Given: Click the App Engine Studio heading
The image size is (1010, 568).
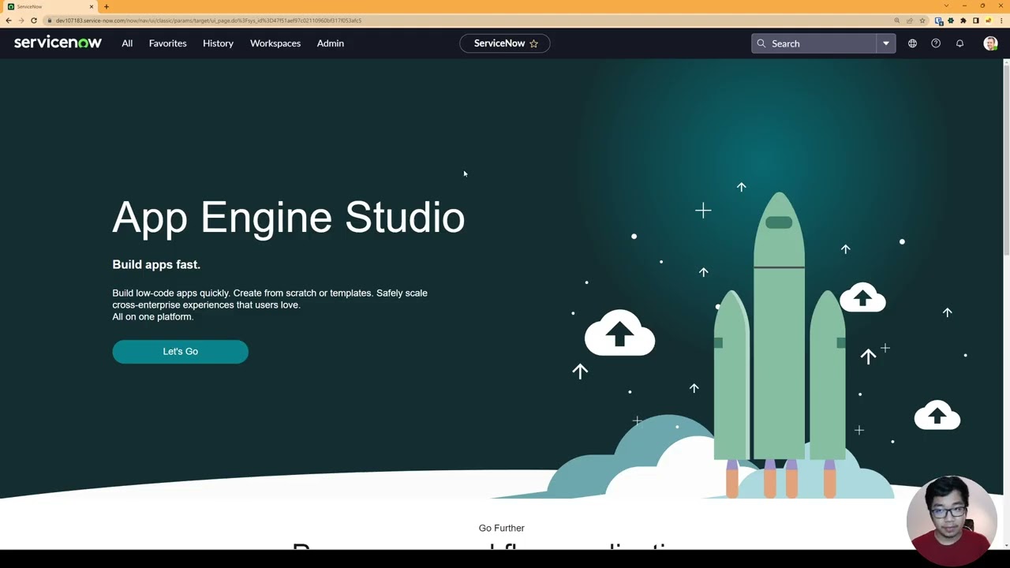Looking at the screenshot, I should click(x=289, y=217).
